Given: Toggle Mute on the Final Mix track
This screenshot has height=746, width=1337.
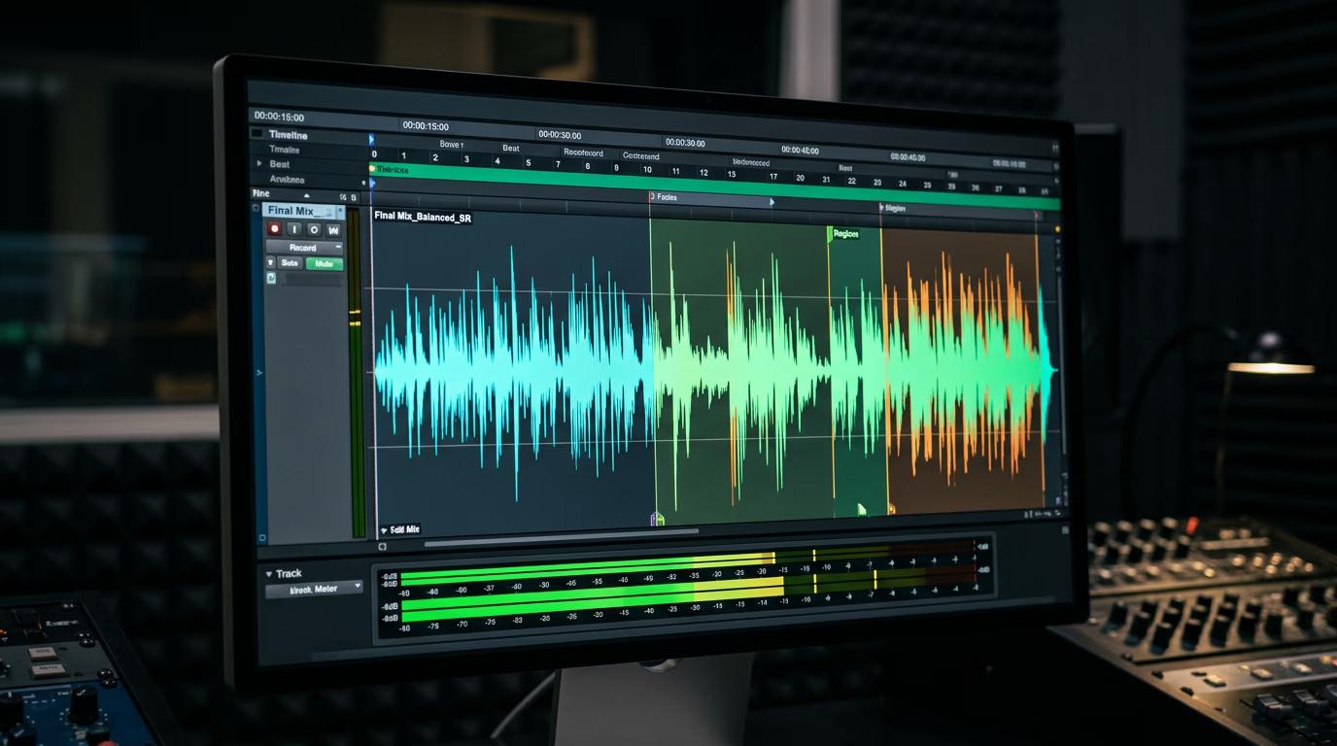Looking at the screenshot, I should click(324, 263).
